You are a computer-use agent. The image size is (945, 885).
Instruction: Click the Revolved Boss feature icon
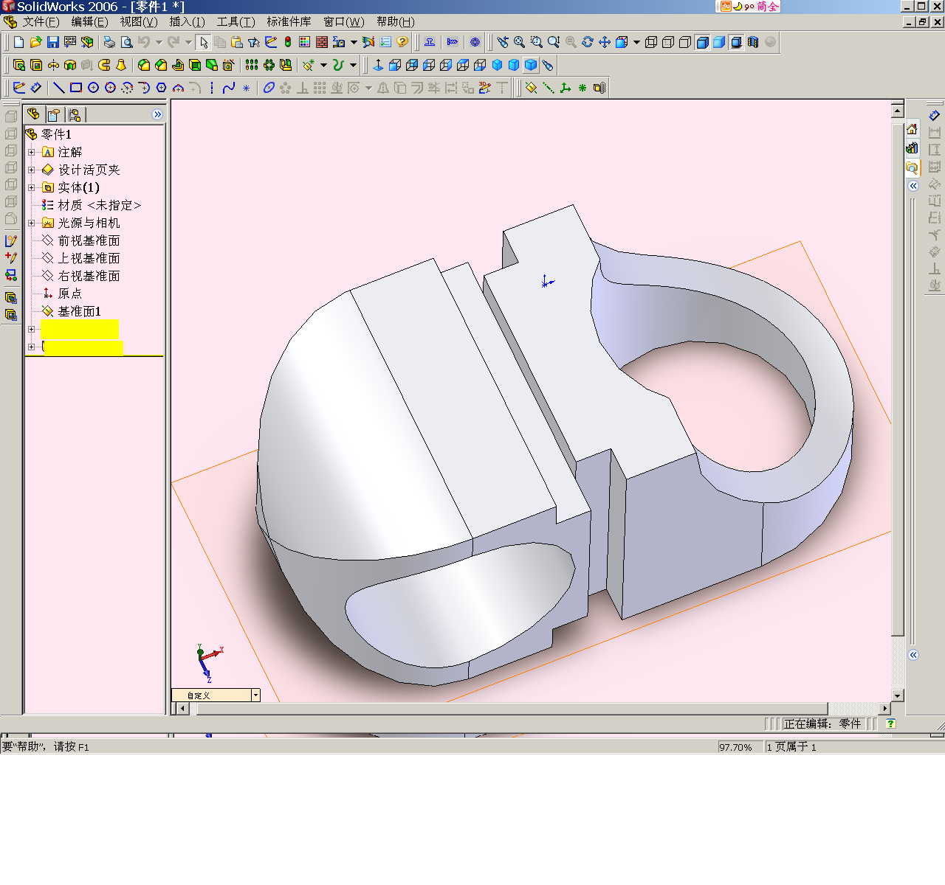53,66
